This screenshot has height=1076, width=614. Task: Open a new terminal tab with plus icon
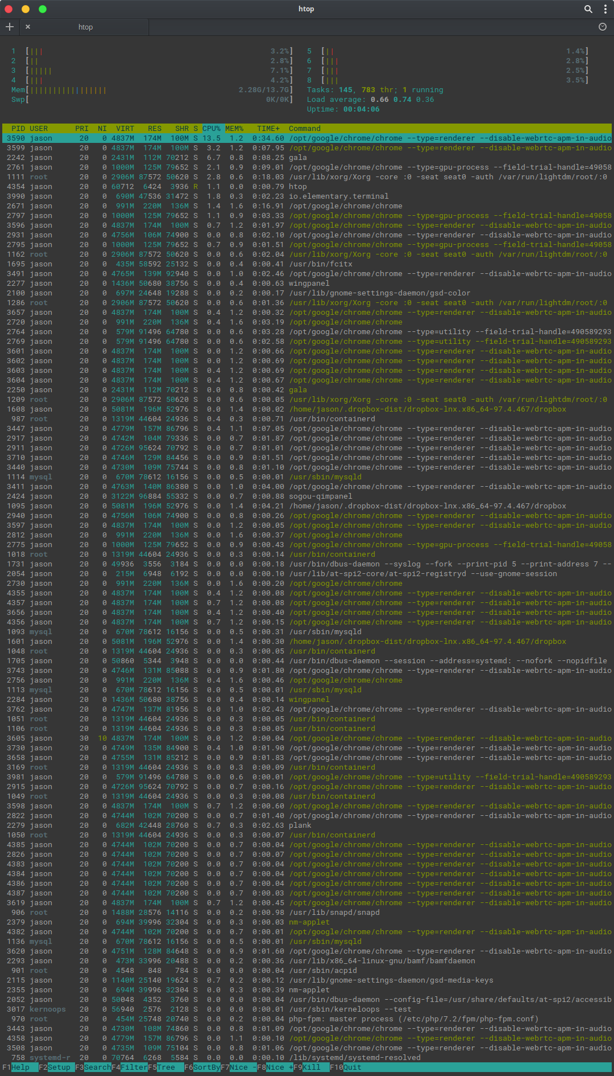pos(10,27)
